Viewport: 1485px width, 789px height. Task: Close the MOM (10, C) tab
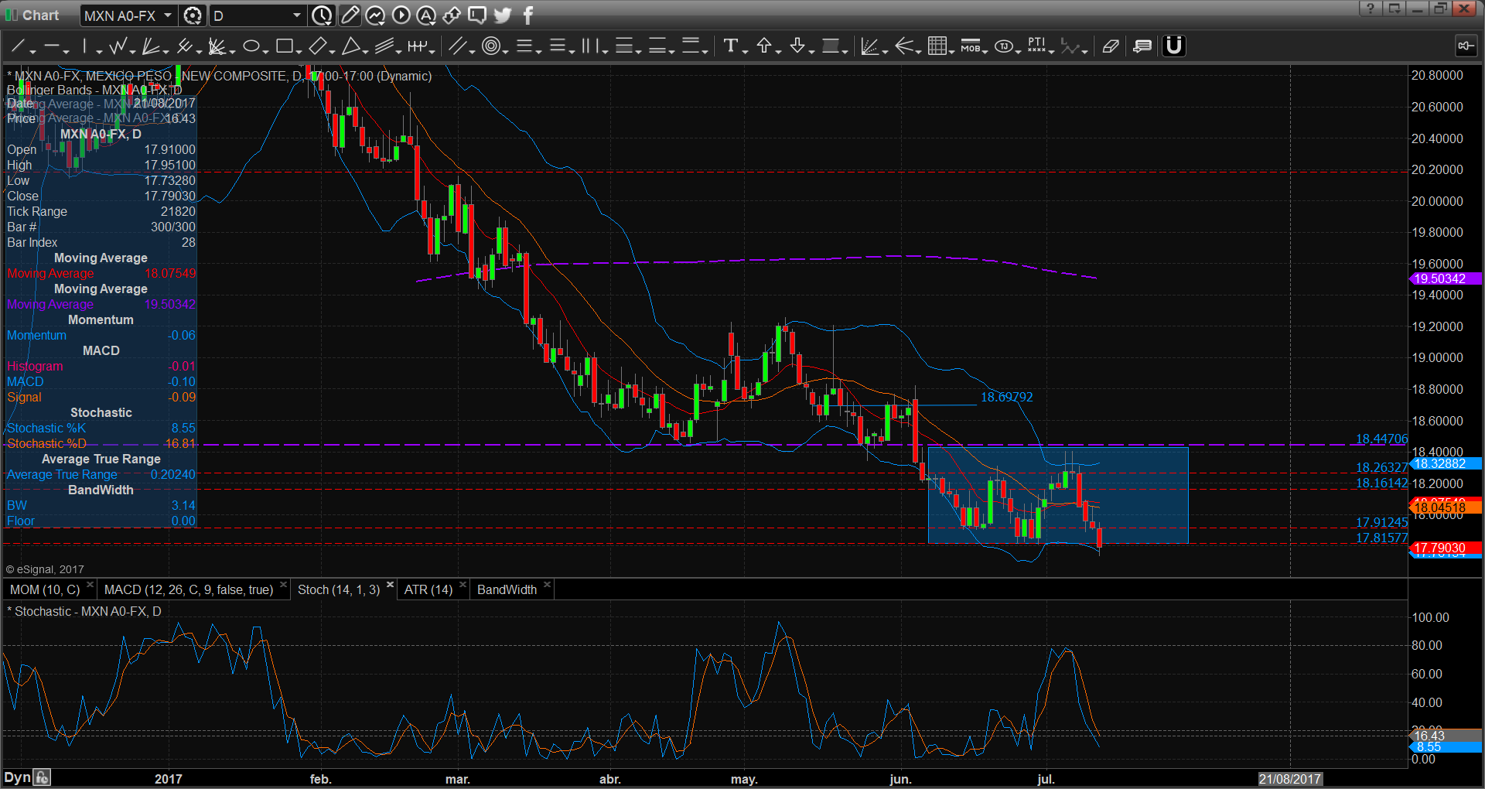click(90, 585)
